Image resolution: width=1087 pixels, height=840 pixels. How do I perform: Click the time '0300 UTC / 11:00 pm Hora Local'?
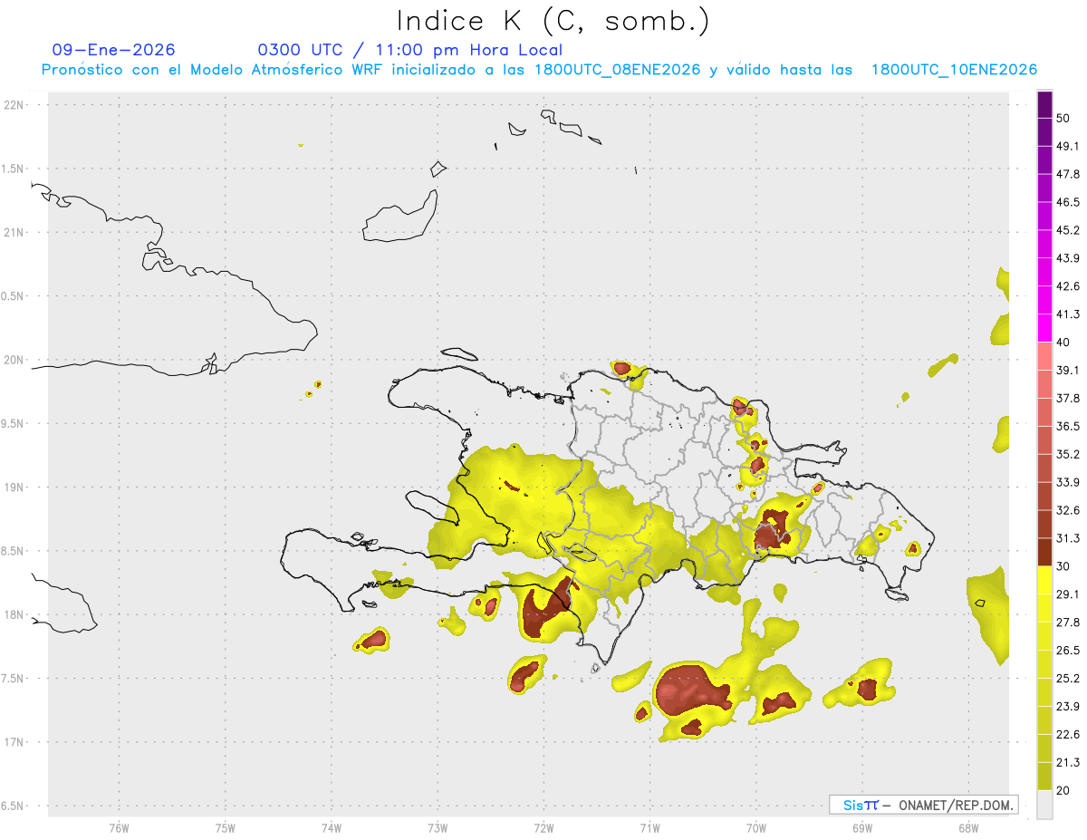tap(410, 51)
